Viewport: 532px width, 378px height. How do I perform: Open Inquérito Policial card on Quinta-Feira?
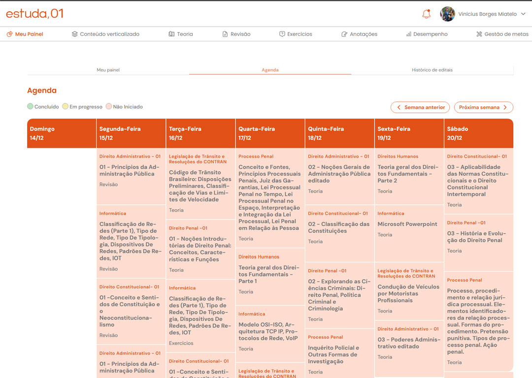click(x=339, y=354)
